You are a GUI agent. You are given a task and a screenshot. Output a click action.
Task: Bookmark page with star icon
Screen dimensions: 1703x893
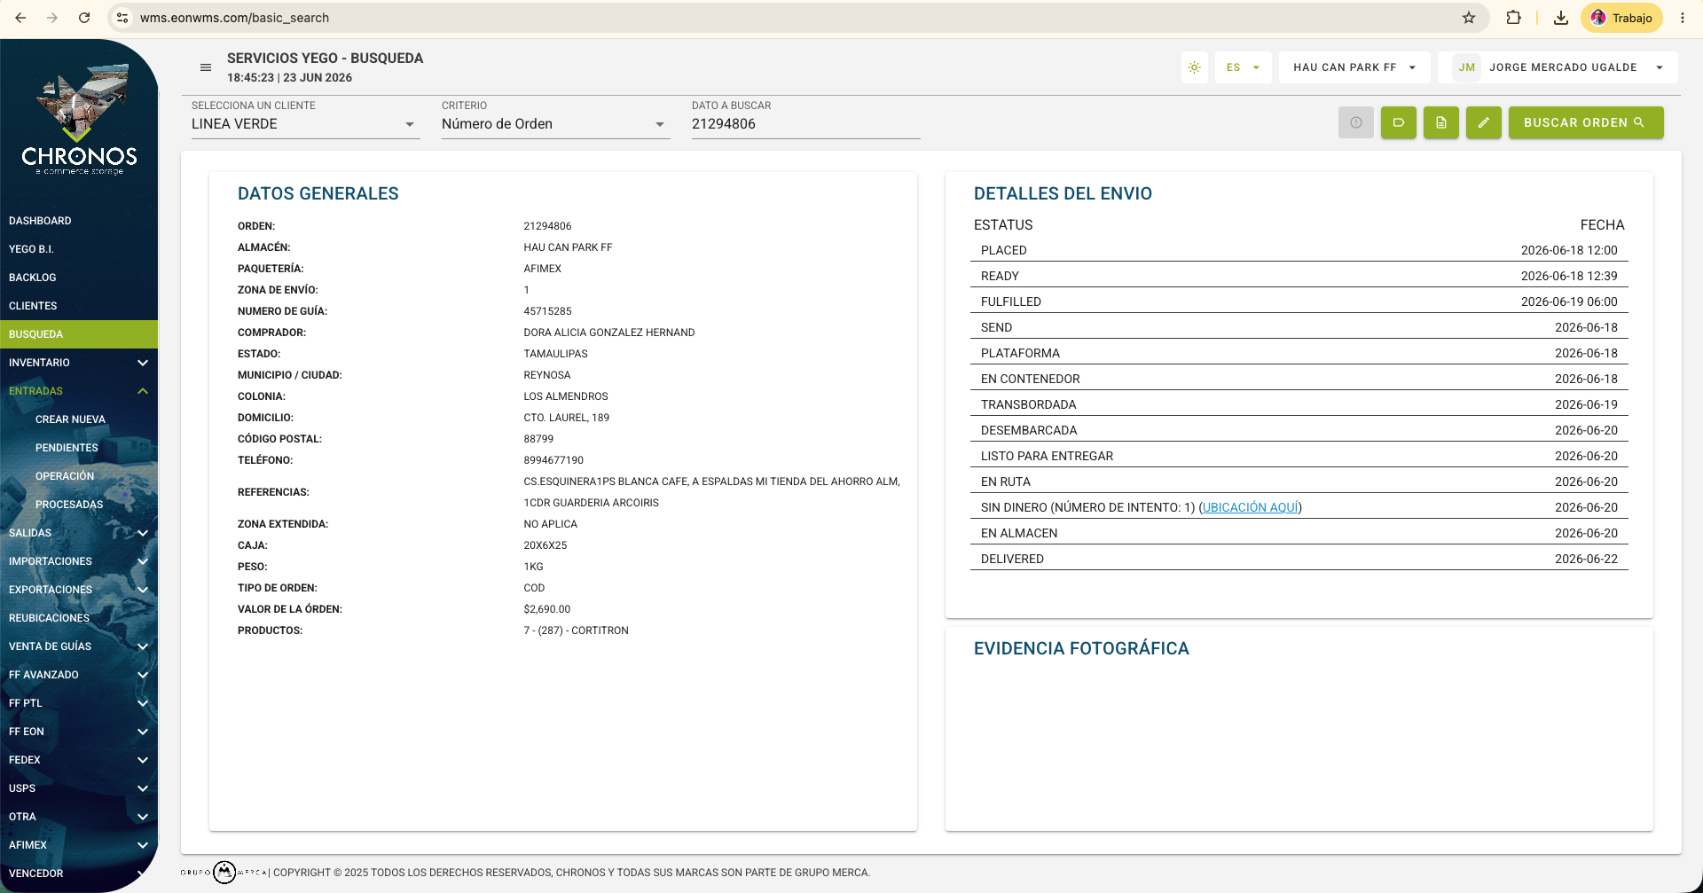[1469, 18]
